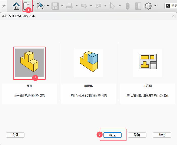Image resolution: width=177 pixels, height=145 pixels.
Task: Click the Rebuild traffic light icon
Action: click(128, 6)
